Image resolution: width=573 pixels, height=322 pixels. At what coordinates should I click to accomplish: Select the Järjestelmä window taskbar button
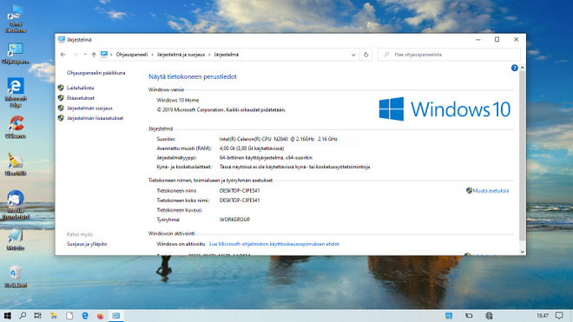pyautogui.click(x=115, y=316)
